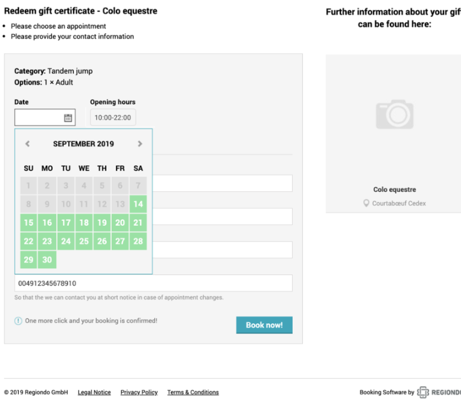The height and width of the screenshot is (403, 461).
Task: Open the Legal Notice link
Action: coord(94,392)
